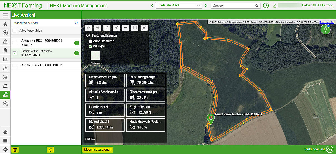Check the KRONE BiG X checkbox
The width and height of the screenshot is (336, 154).
click(15, 65)
